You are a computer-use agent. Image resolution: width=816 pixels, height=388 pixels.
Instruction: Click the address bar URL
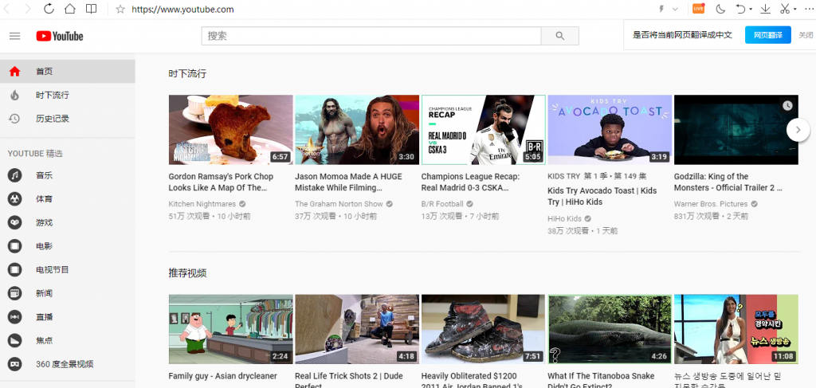click(x=182, y=10)
